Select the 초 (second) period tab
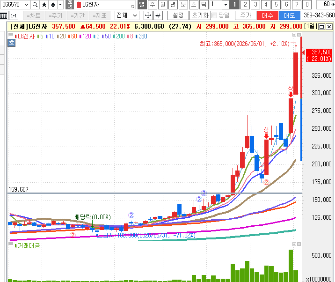 click(194, 5)
